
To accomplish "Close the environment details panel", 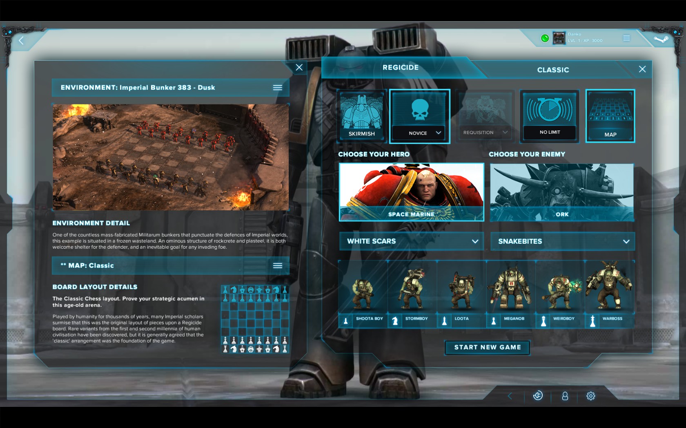I will coord(299,67).
